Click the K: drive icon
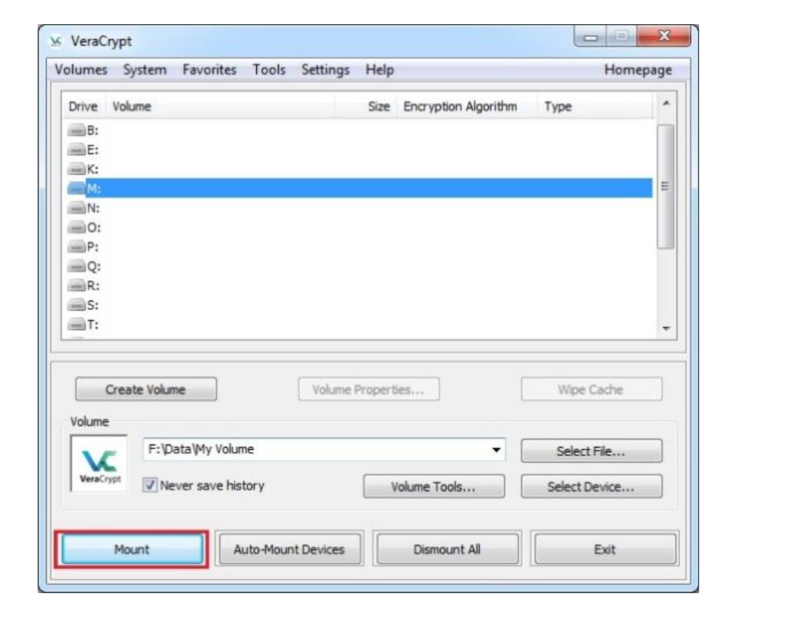 77,170
